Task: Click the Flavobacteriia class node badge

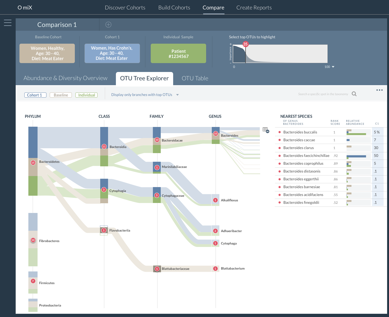Action: point(104,230)
